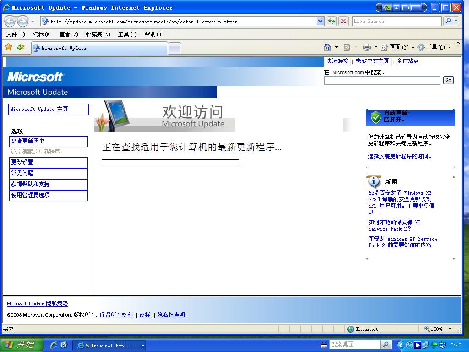The height and width of the screenshot is (352, 469).
Task: Launch Internet Explorer from Quick Launch
Action: click(x=54, y=346)
